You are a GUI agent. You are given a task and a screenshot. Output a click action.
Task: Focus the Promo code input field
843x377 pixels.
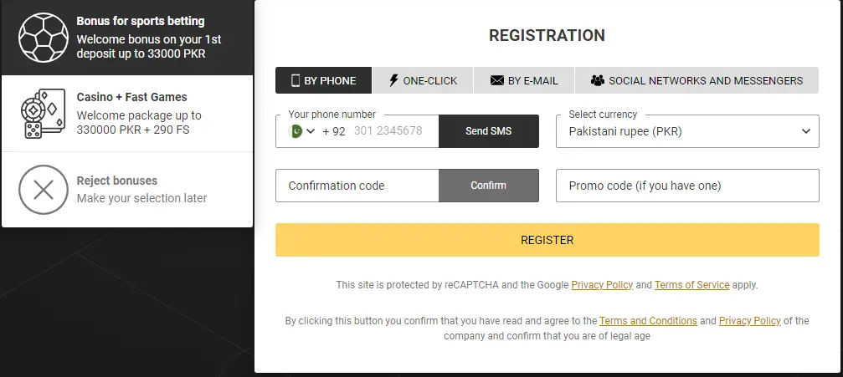pyautogui.click(x=687, y=186)
